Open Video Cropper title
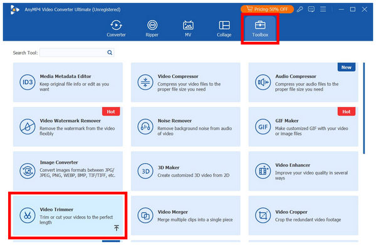 [x=291, y=212]
